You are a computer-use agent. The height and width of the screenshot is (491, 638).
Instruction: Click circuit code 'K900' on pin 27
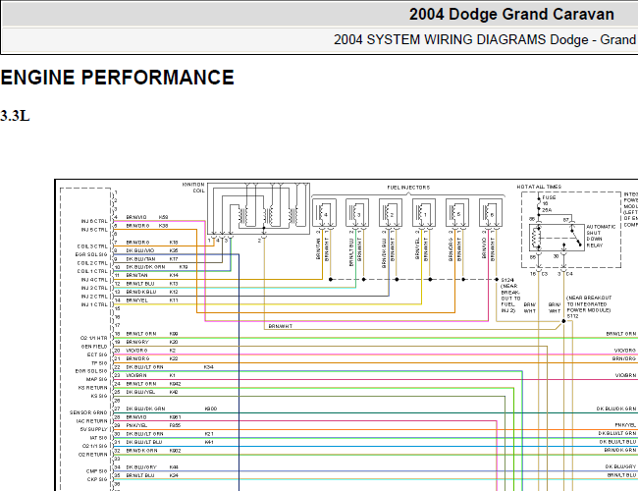[211, 409]
